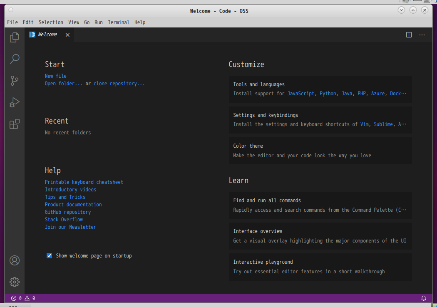Open the Explorer view in activity bar
437x307 pixels.
tap(15, 37)
